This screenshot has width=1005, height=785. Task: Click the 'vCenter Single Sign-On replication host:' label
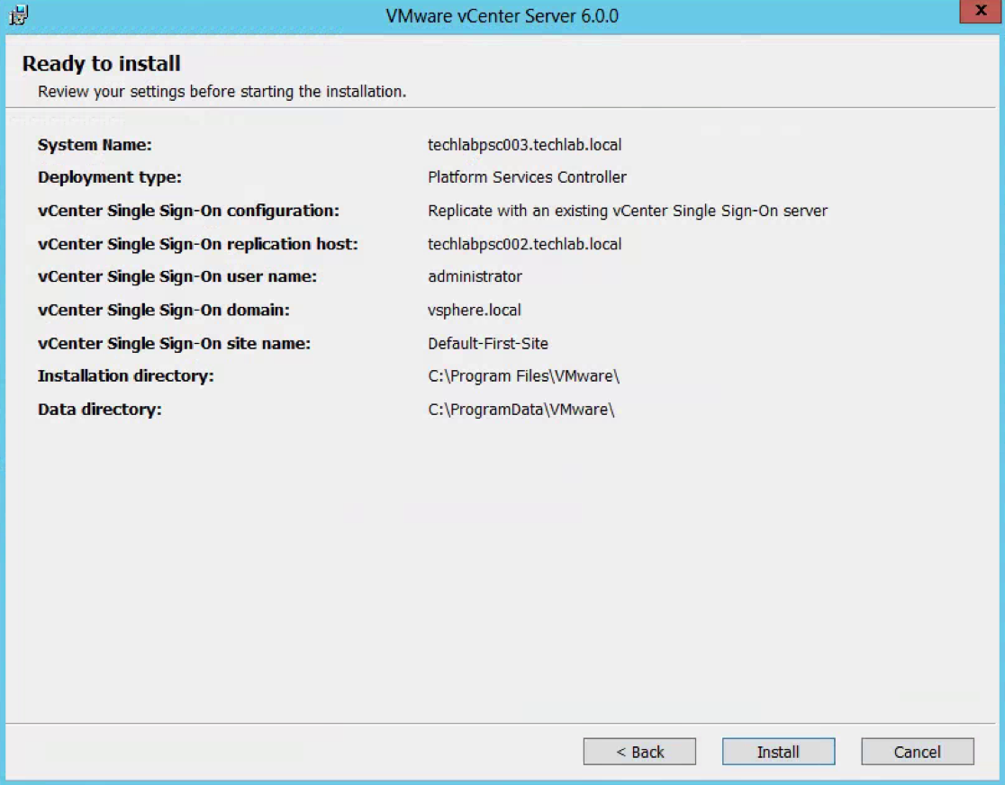pos(197,244)
